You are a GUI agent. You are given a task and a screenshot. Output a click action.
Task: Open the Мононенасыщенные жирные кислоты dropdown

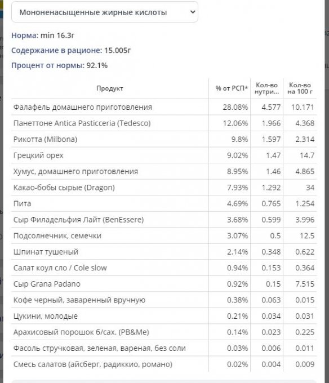click(105, 12)
